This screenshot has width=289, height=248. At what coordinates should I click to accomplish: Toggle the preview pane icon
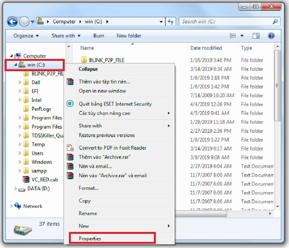tap(256, 36)
